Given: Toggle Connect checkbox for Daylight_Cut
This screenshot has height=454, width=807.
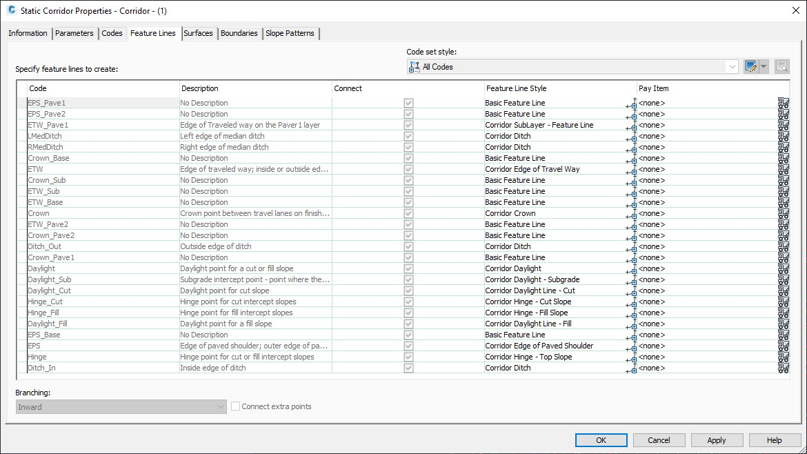Looking at the screenshot, I should (407, 290).
